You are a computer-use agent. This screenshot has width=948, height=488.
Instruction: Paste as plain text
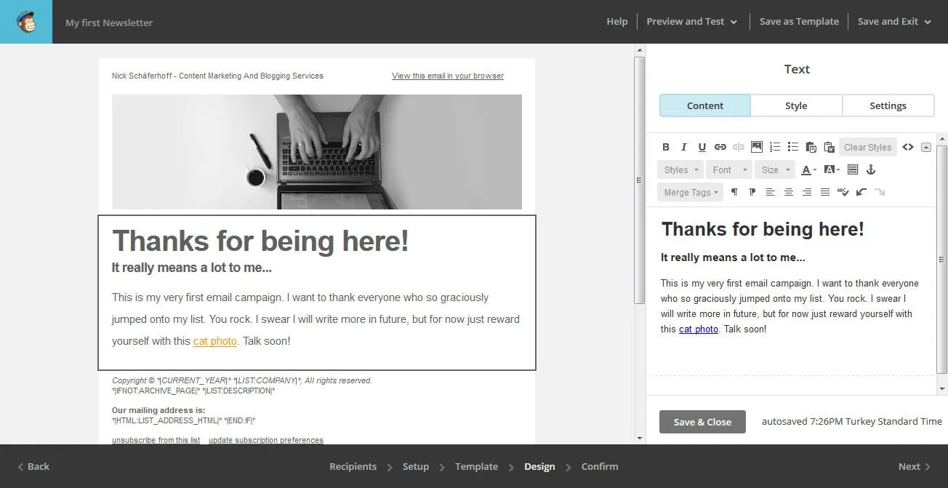tap(811, 147)
